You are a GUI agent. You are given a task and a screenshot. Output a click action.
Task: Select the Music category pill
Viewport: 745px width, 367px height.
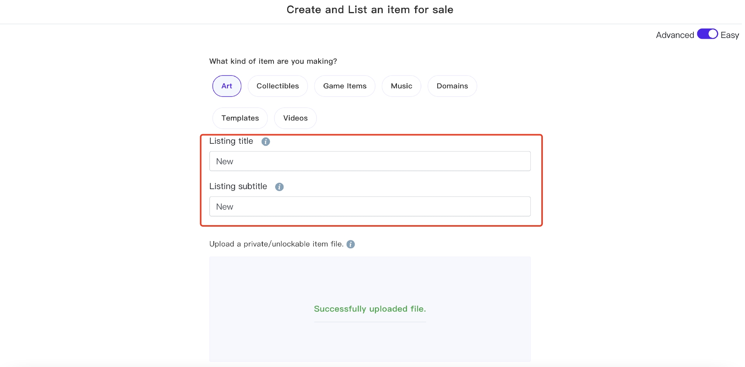pyautogui.click(x=402, y=86)
